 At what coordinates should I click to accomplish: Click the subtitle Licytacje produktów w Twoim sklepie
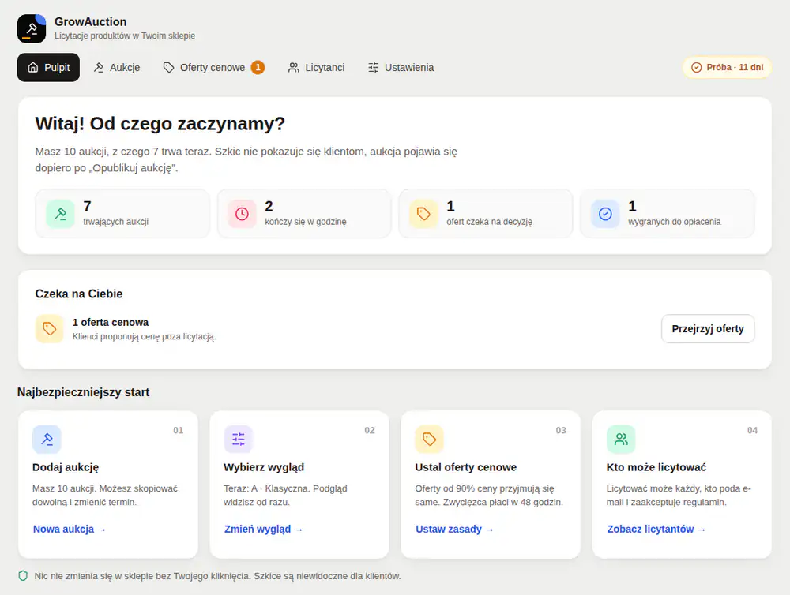(x=125, y=36)
